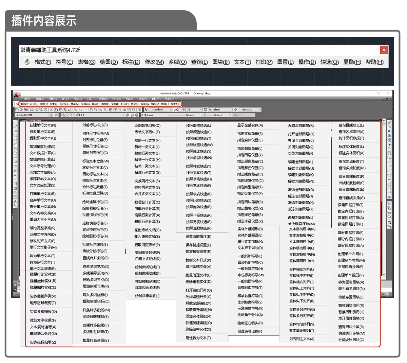The image size is (407, 363).
Task: Select the Array tool in Modify toolbar
Action: (x=389, y=140)
